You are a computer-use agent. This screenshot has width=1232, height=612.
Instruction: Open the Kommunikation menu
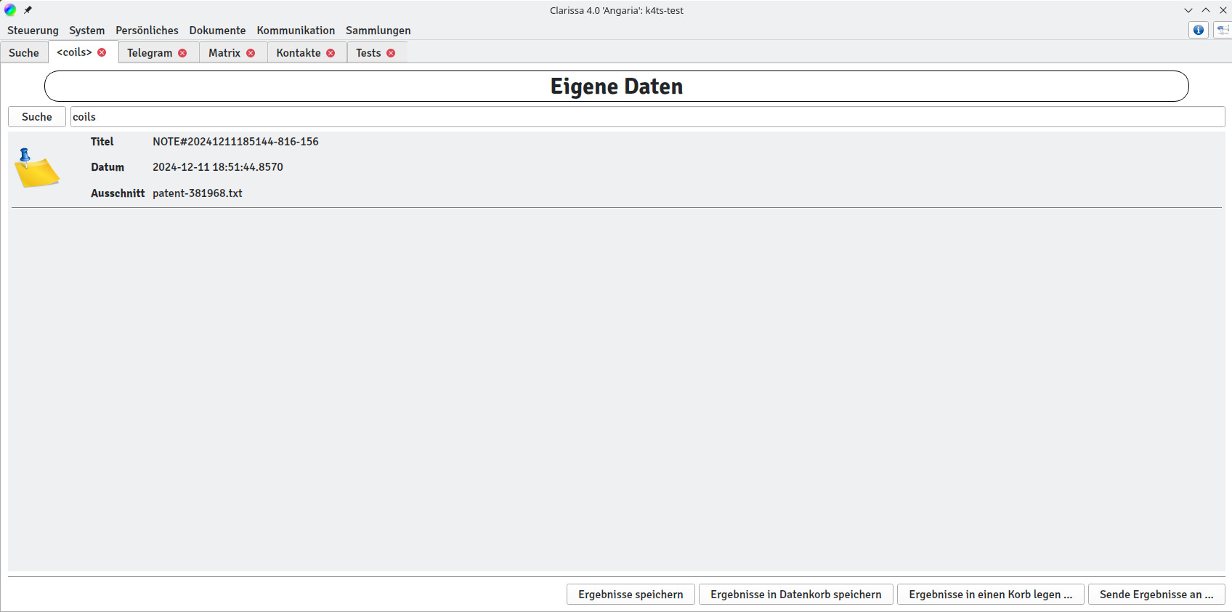coord(296,31)
